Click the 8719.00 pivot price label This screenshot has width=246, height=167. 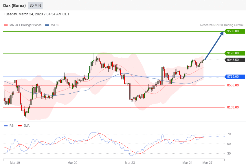pyautogui.click(x=235, y=77)
